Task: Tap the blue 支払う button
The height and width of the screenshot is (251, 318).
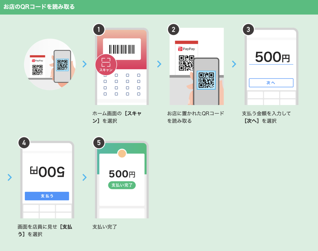Action: point(47,196)
